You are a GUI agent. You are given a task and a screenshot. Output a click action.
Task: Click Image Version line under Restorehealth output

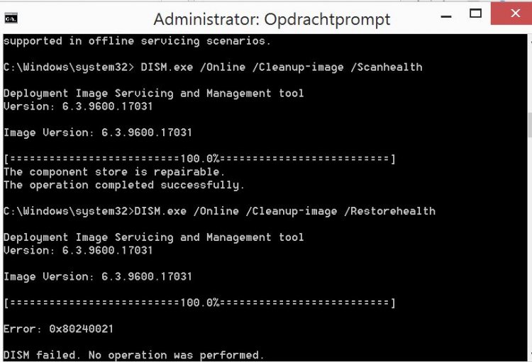coord(98,276)
